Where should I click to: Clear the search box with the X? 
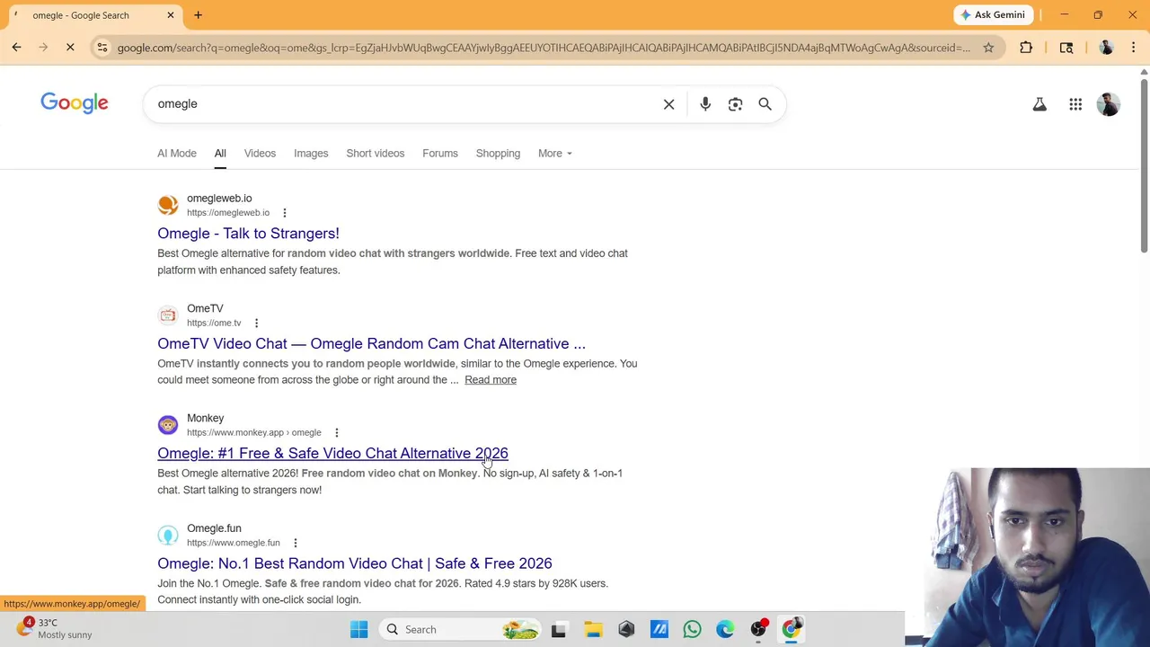click(668, 104)
